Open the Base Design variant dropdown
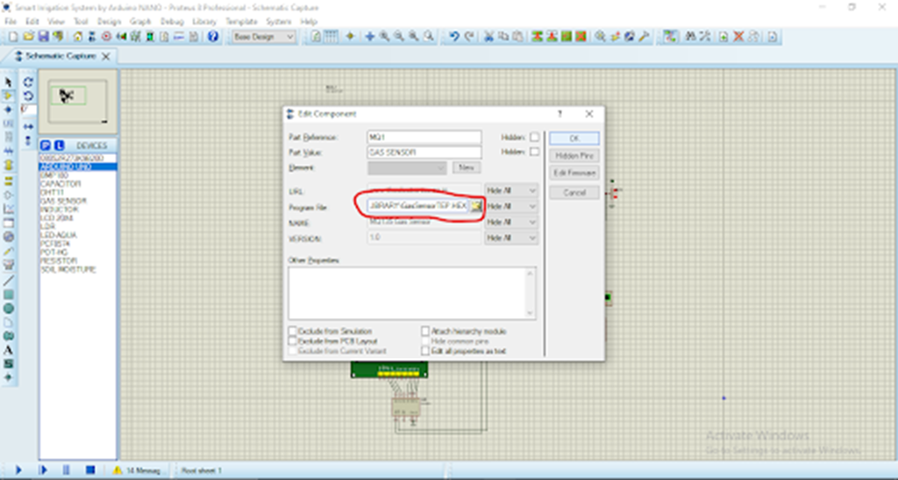This screenshot has height=480, width=898. [265, 37]
